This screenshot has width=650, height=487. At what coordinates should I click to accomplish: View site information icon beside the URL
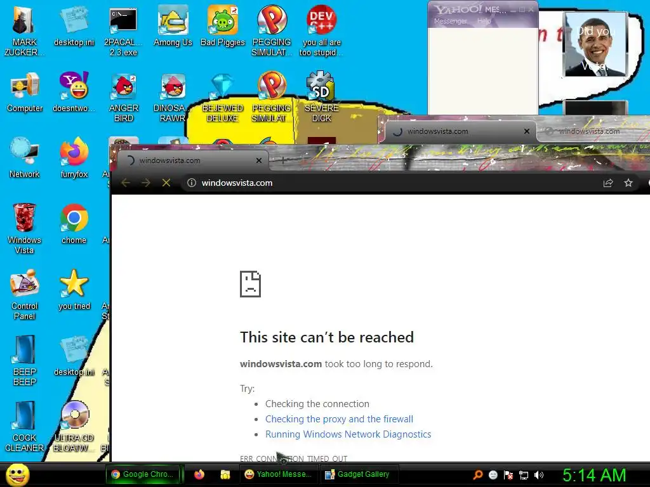coord(192,183)
